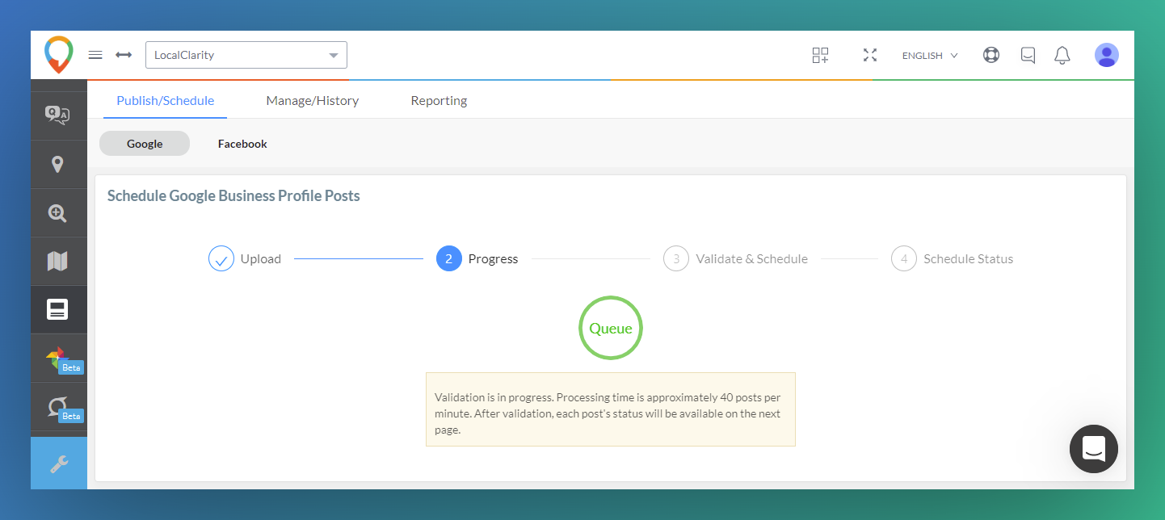
Task: Open the notifications bell
Action: (1062, 55)
